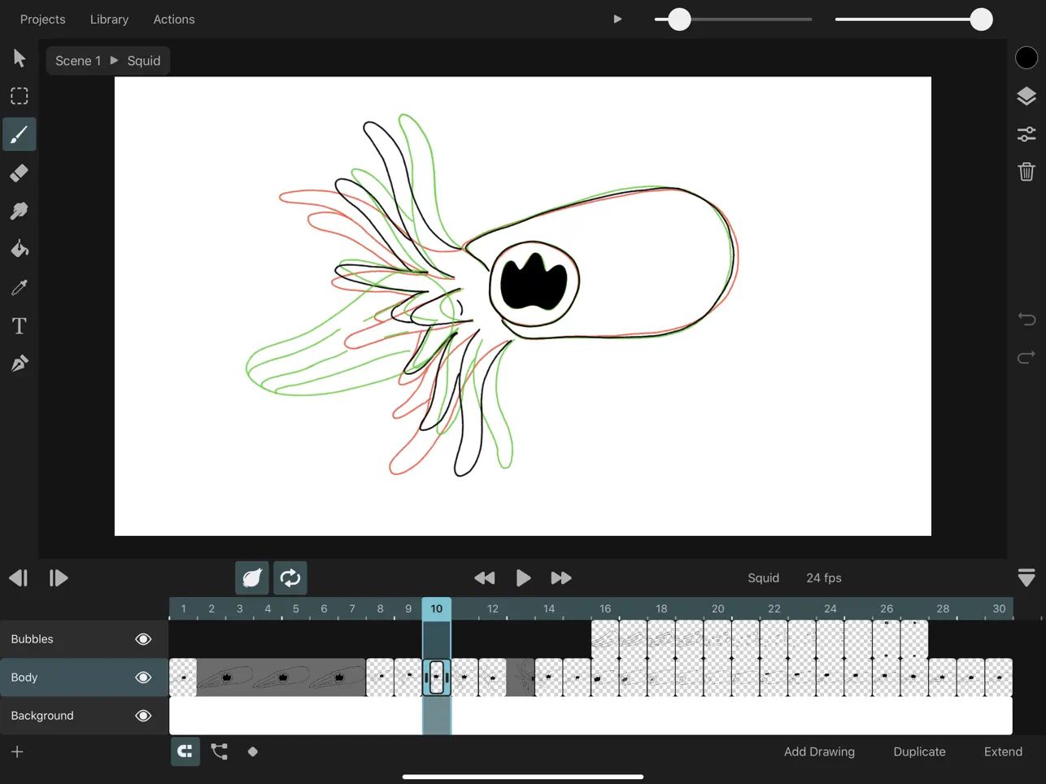This screenshot has width=1046, height=784.
Task: Pick the Eyedropper tool
Action: pyautogui.click(x=19, y=287)
